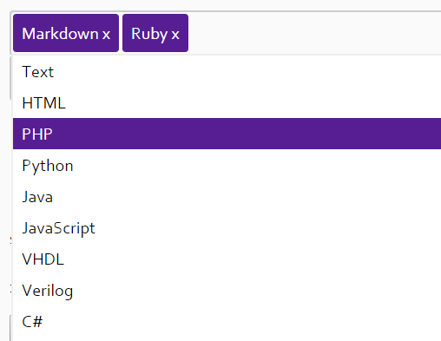
Task: Select the VHDL entry
Action: coord(227,259)
